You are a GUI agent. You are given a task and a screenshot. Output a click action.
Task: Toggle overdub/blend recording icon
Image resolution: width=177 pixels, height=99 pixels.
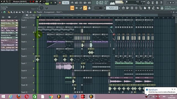pos(85,3)
